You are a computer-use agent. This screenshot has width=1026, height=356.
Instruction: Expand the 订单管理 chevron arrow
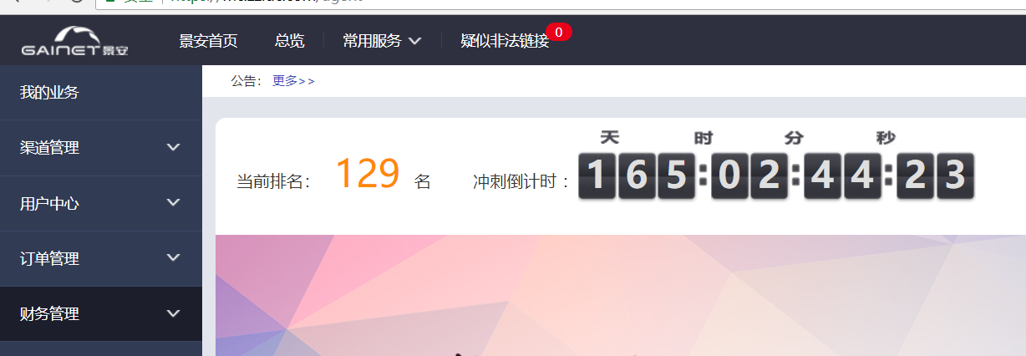point(174,258)
